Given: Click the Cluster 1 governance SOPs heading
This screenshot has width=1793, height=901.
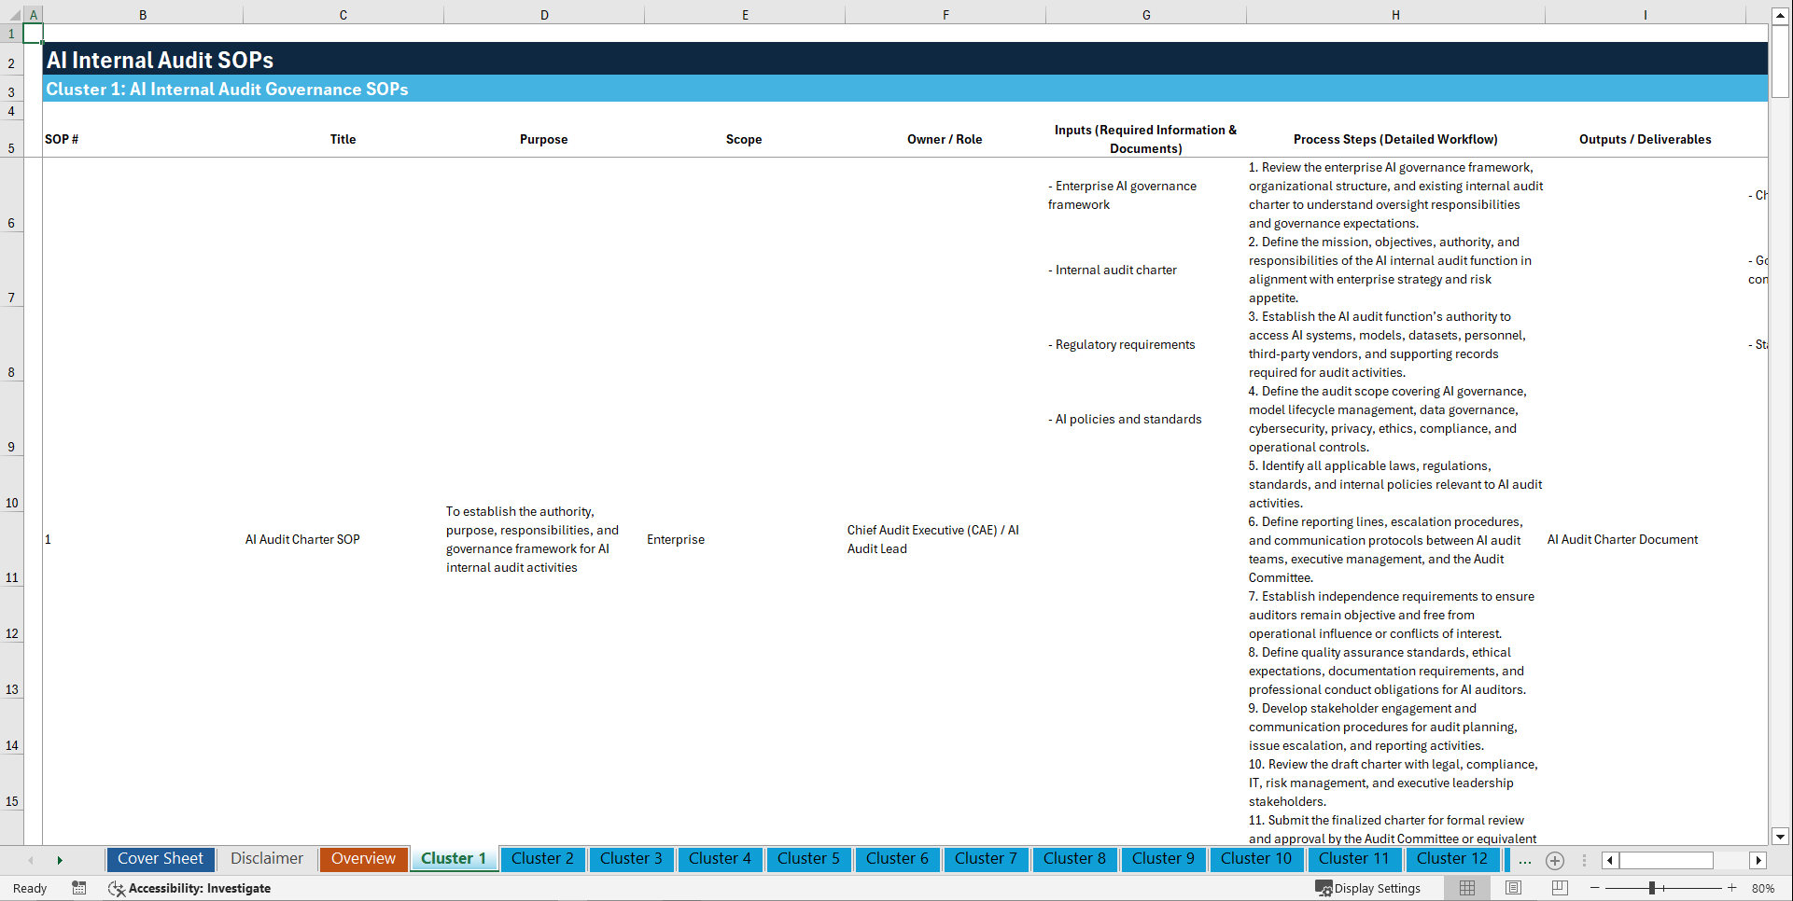Looking at the screenshot, I should point(227,89).
